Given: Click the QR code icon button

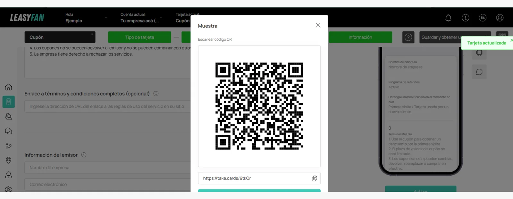Looking at the screenshot, I should pyautogui.click(x=502, y=35).
